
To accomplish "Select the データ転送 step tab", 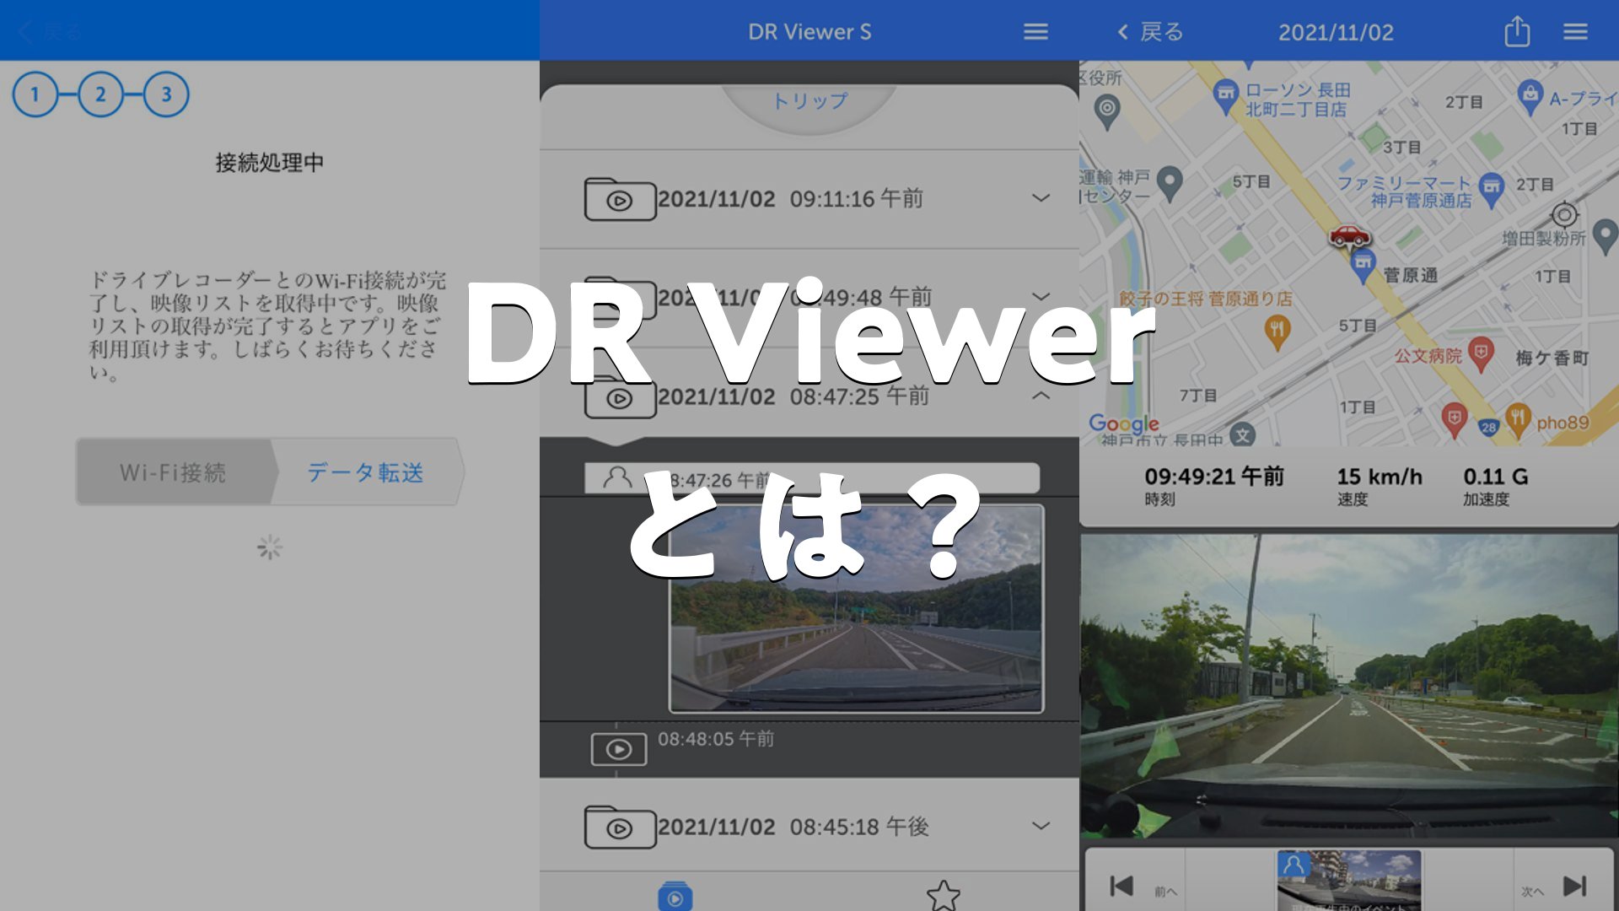I will (x=365, y=472).
